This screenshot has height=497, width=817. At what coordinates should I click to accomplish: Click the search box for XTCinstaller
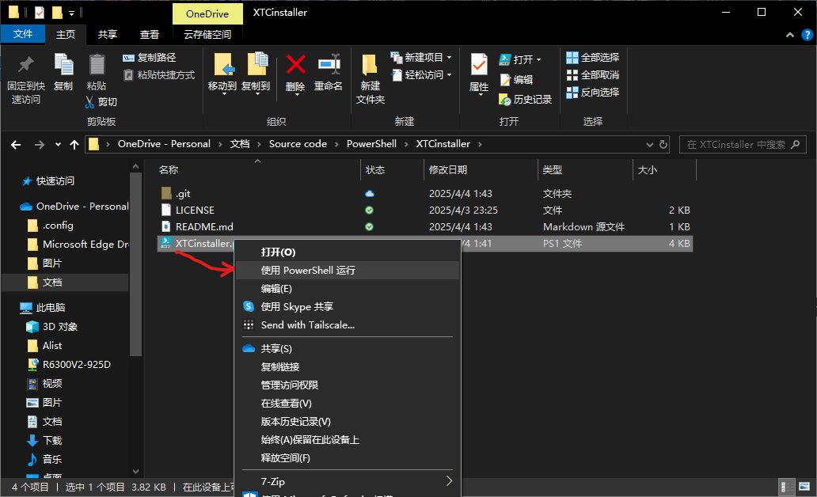click(x=743, y=144)
